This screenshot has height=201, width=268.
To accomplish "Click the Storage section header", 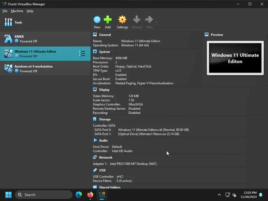I will (x=105, y=119).
